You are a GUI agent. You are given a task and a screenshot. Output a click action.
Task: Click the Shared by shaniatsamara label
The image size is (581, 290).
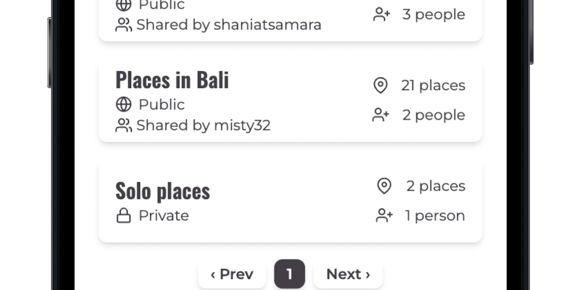click(229, 25)
